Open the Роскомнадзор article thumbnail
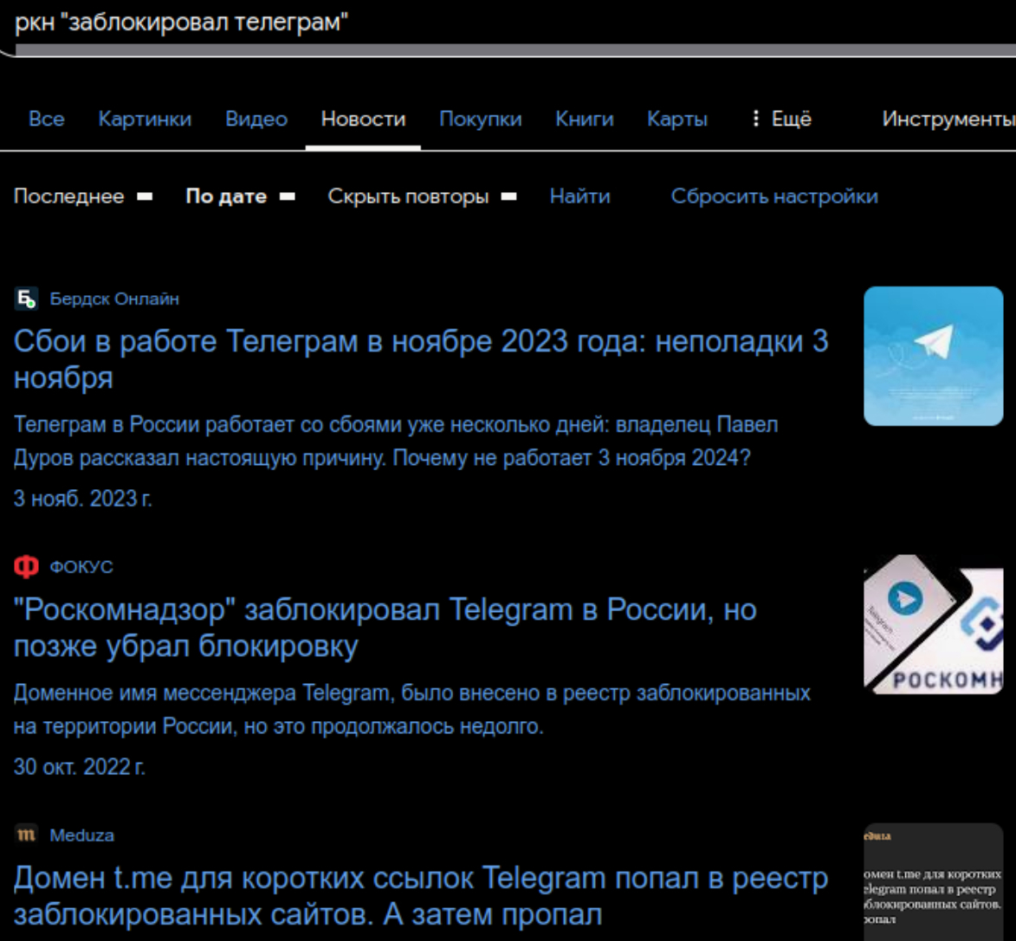Screen dimensions: 1016x941 pyautogui.click(x=933, y=624)
